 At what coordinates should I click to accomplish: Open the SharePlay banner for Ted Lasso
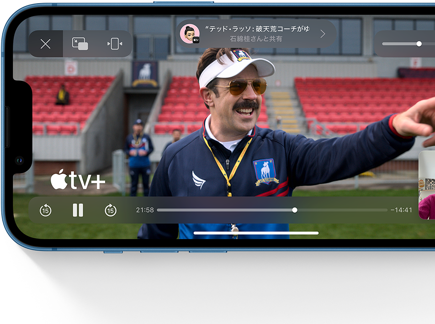click(256, 34)
